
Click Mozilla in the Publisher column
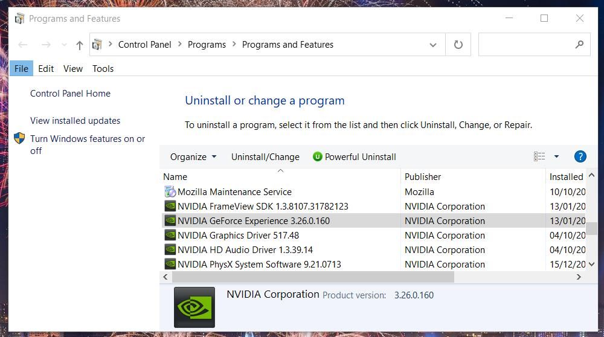(x=419, y=192)
